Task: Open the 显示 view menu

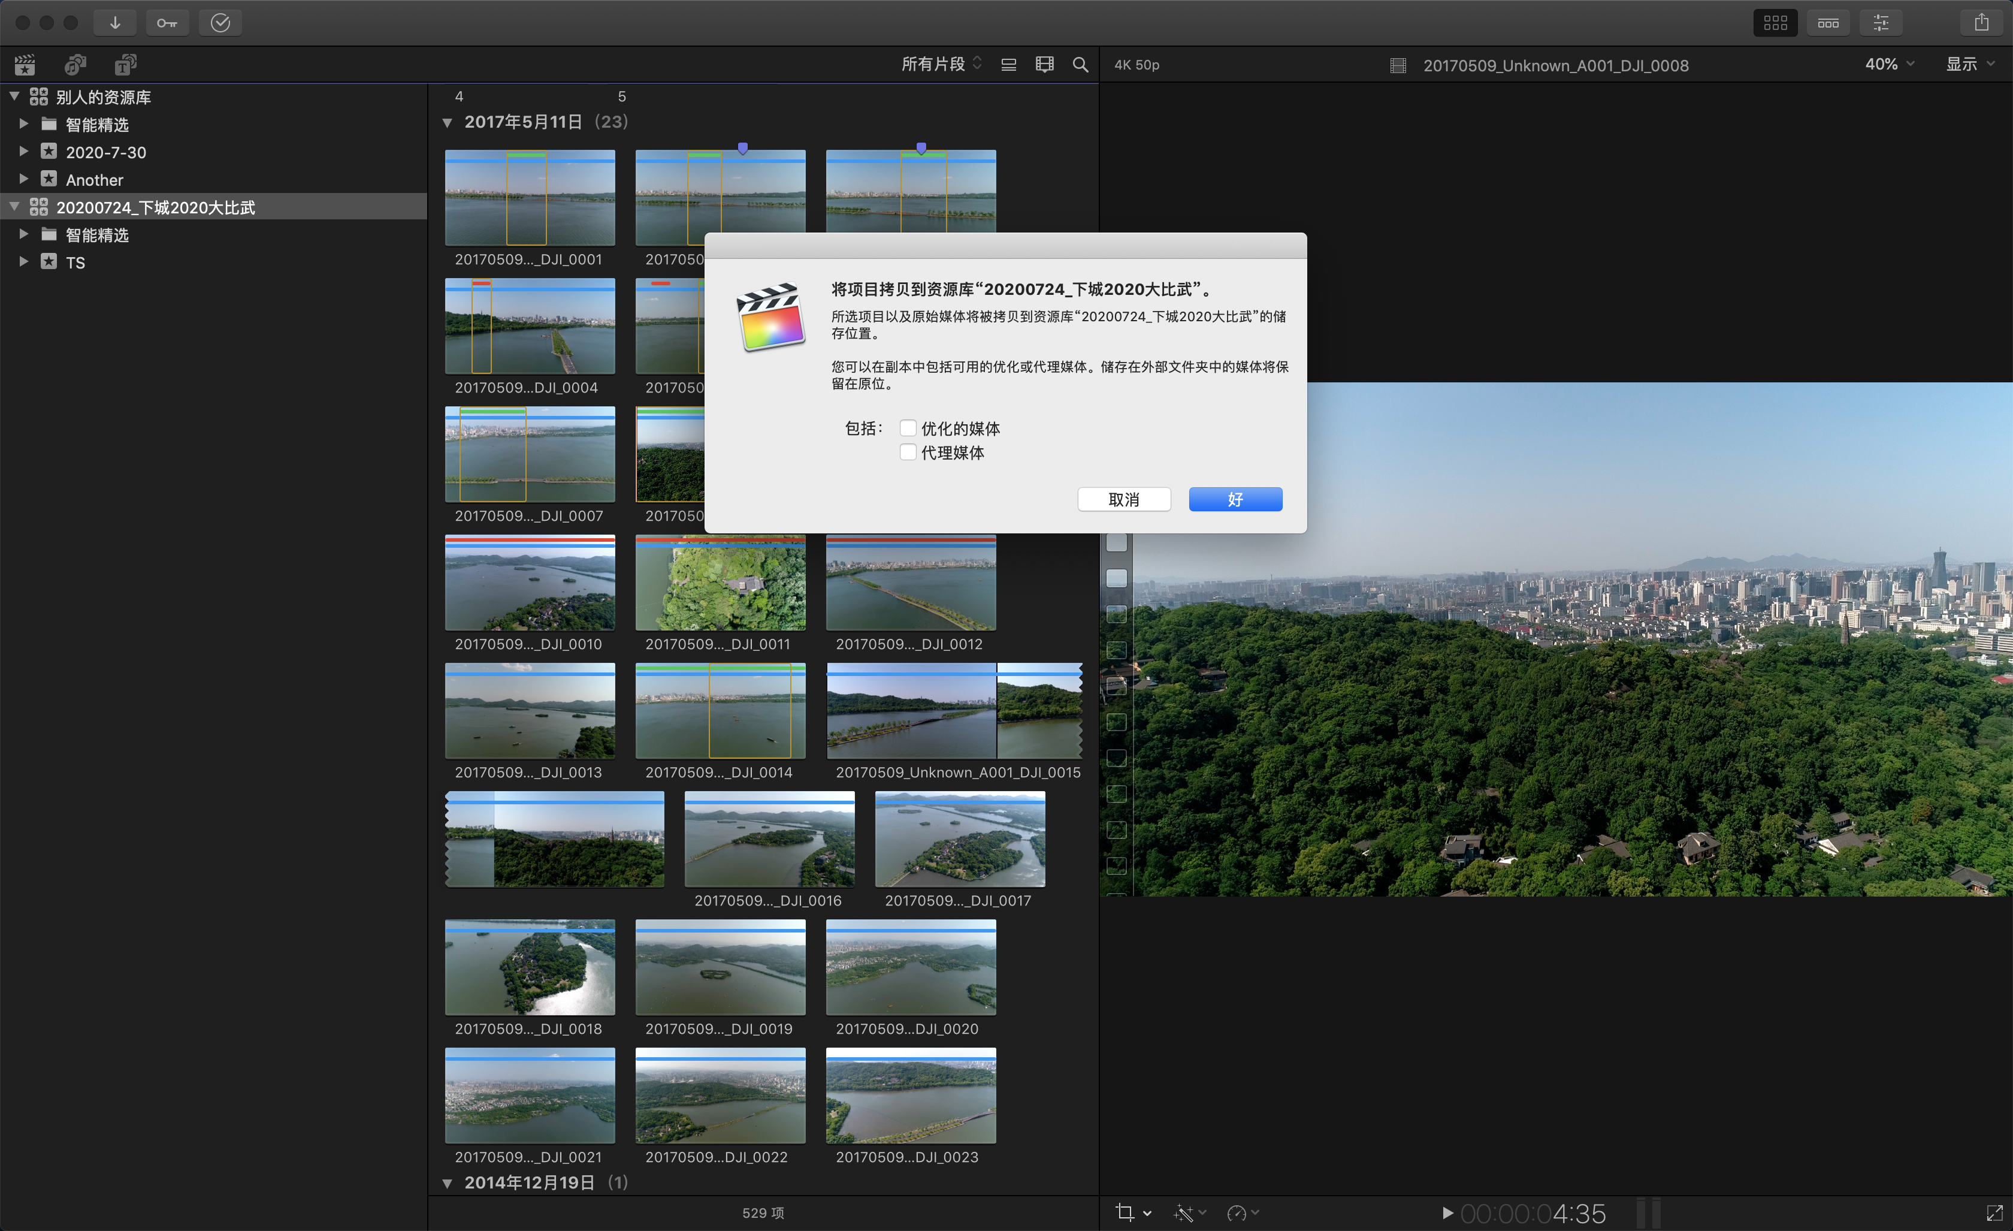Action: (1970, 65)
